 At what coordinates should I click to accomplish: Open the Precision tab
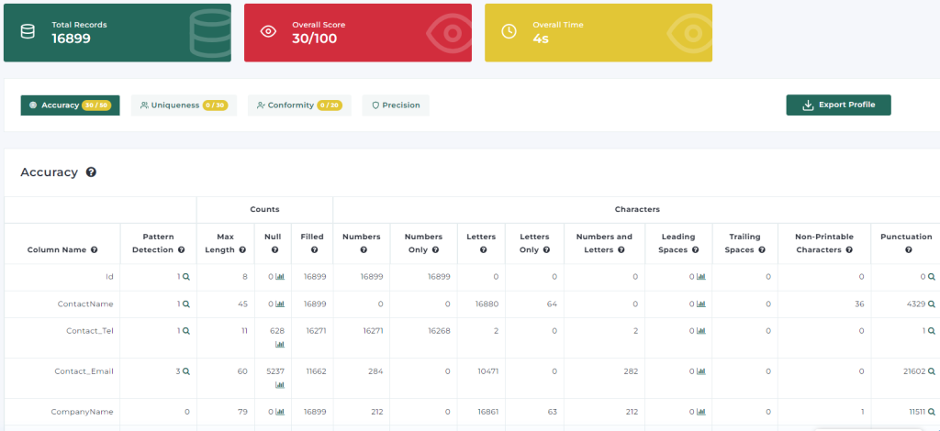click(396, 105)
